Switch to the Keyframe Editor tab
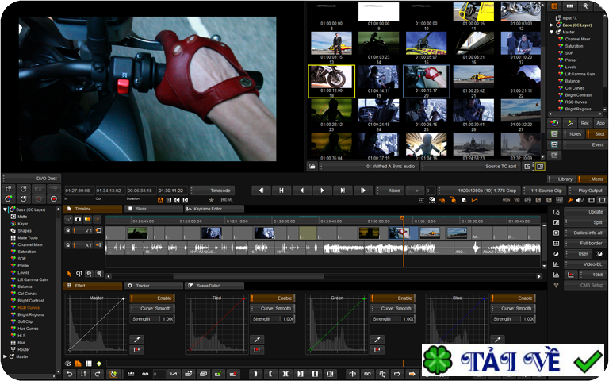Screen dimensions: 609x381 213,208
